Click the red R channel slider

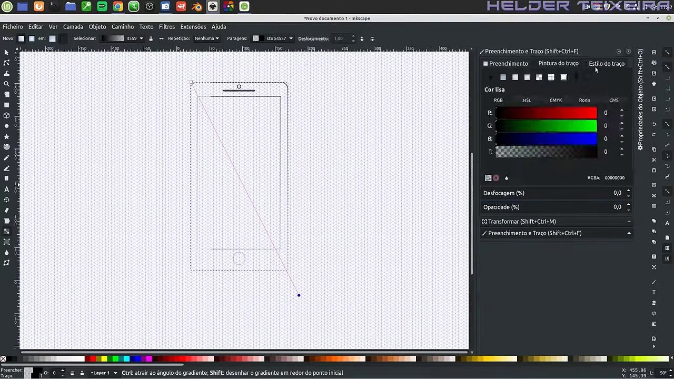coord(546,113)
